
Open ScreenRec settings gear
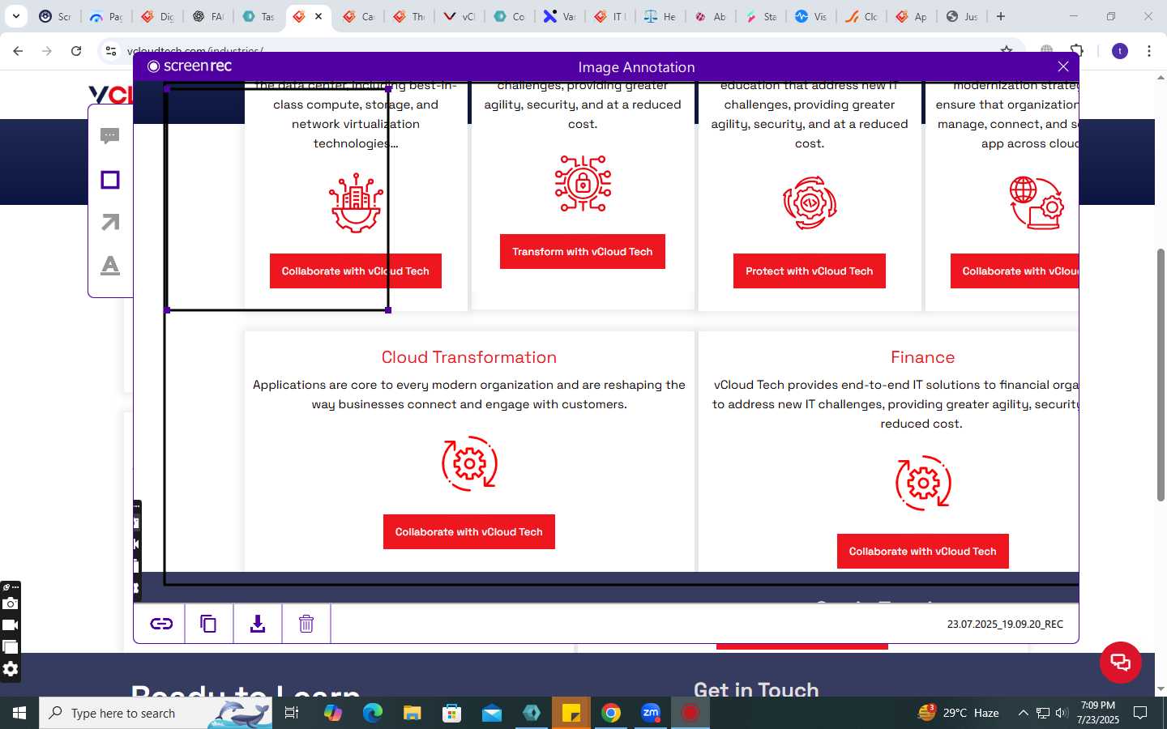tap(10, 669)
